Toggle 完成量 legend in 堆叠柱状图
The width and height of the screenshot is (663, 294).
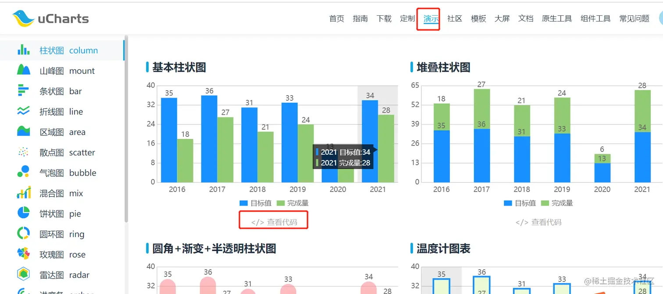[x=557, y=203]
